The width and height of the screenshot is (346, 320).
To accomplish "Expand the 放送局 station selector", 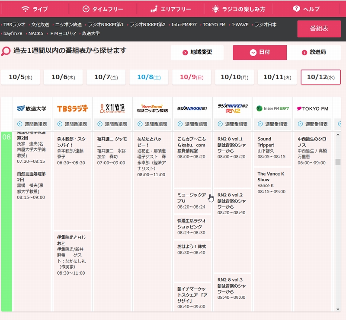I will pyautogui.click(x=314, y=52).
